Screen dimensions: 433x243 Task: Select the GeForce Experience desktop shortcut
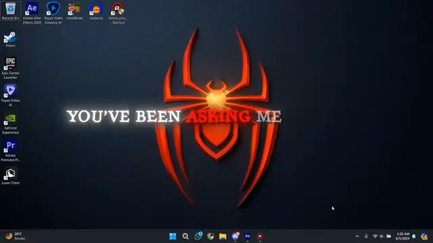[x=11, y=124]
